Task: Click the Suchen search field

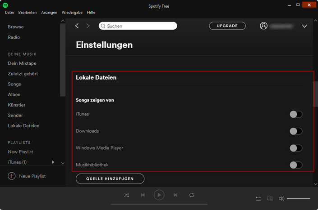Action: (138, 26)
